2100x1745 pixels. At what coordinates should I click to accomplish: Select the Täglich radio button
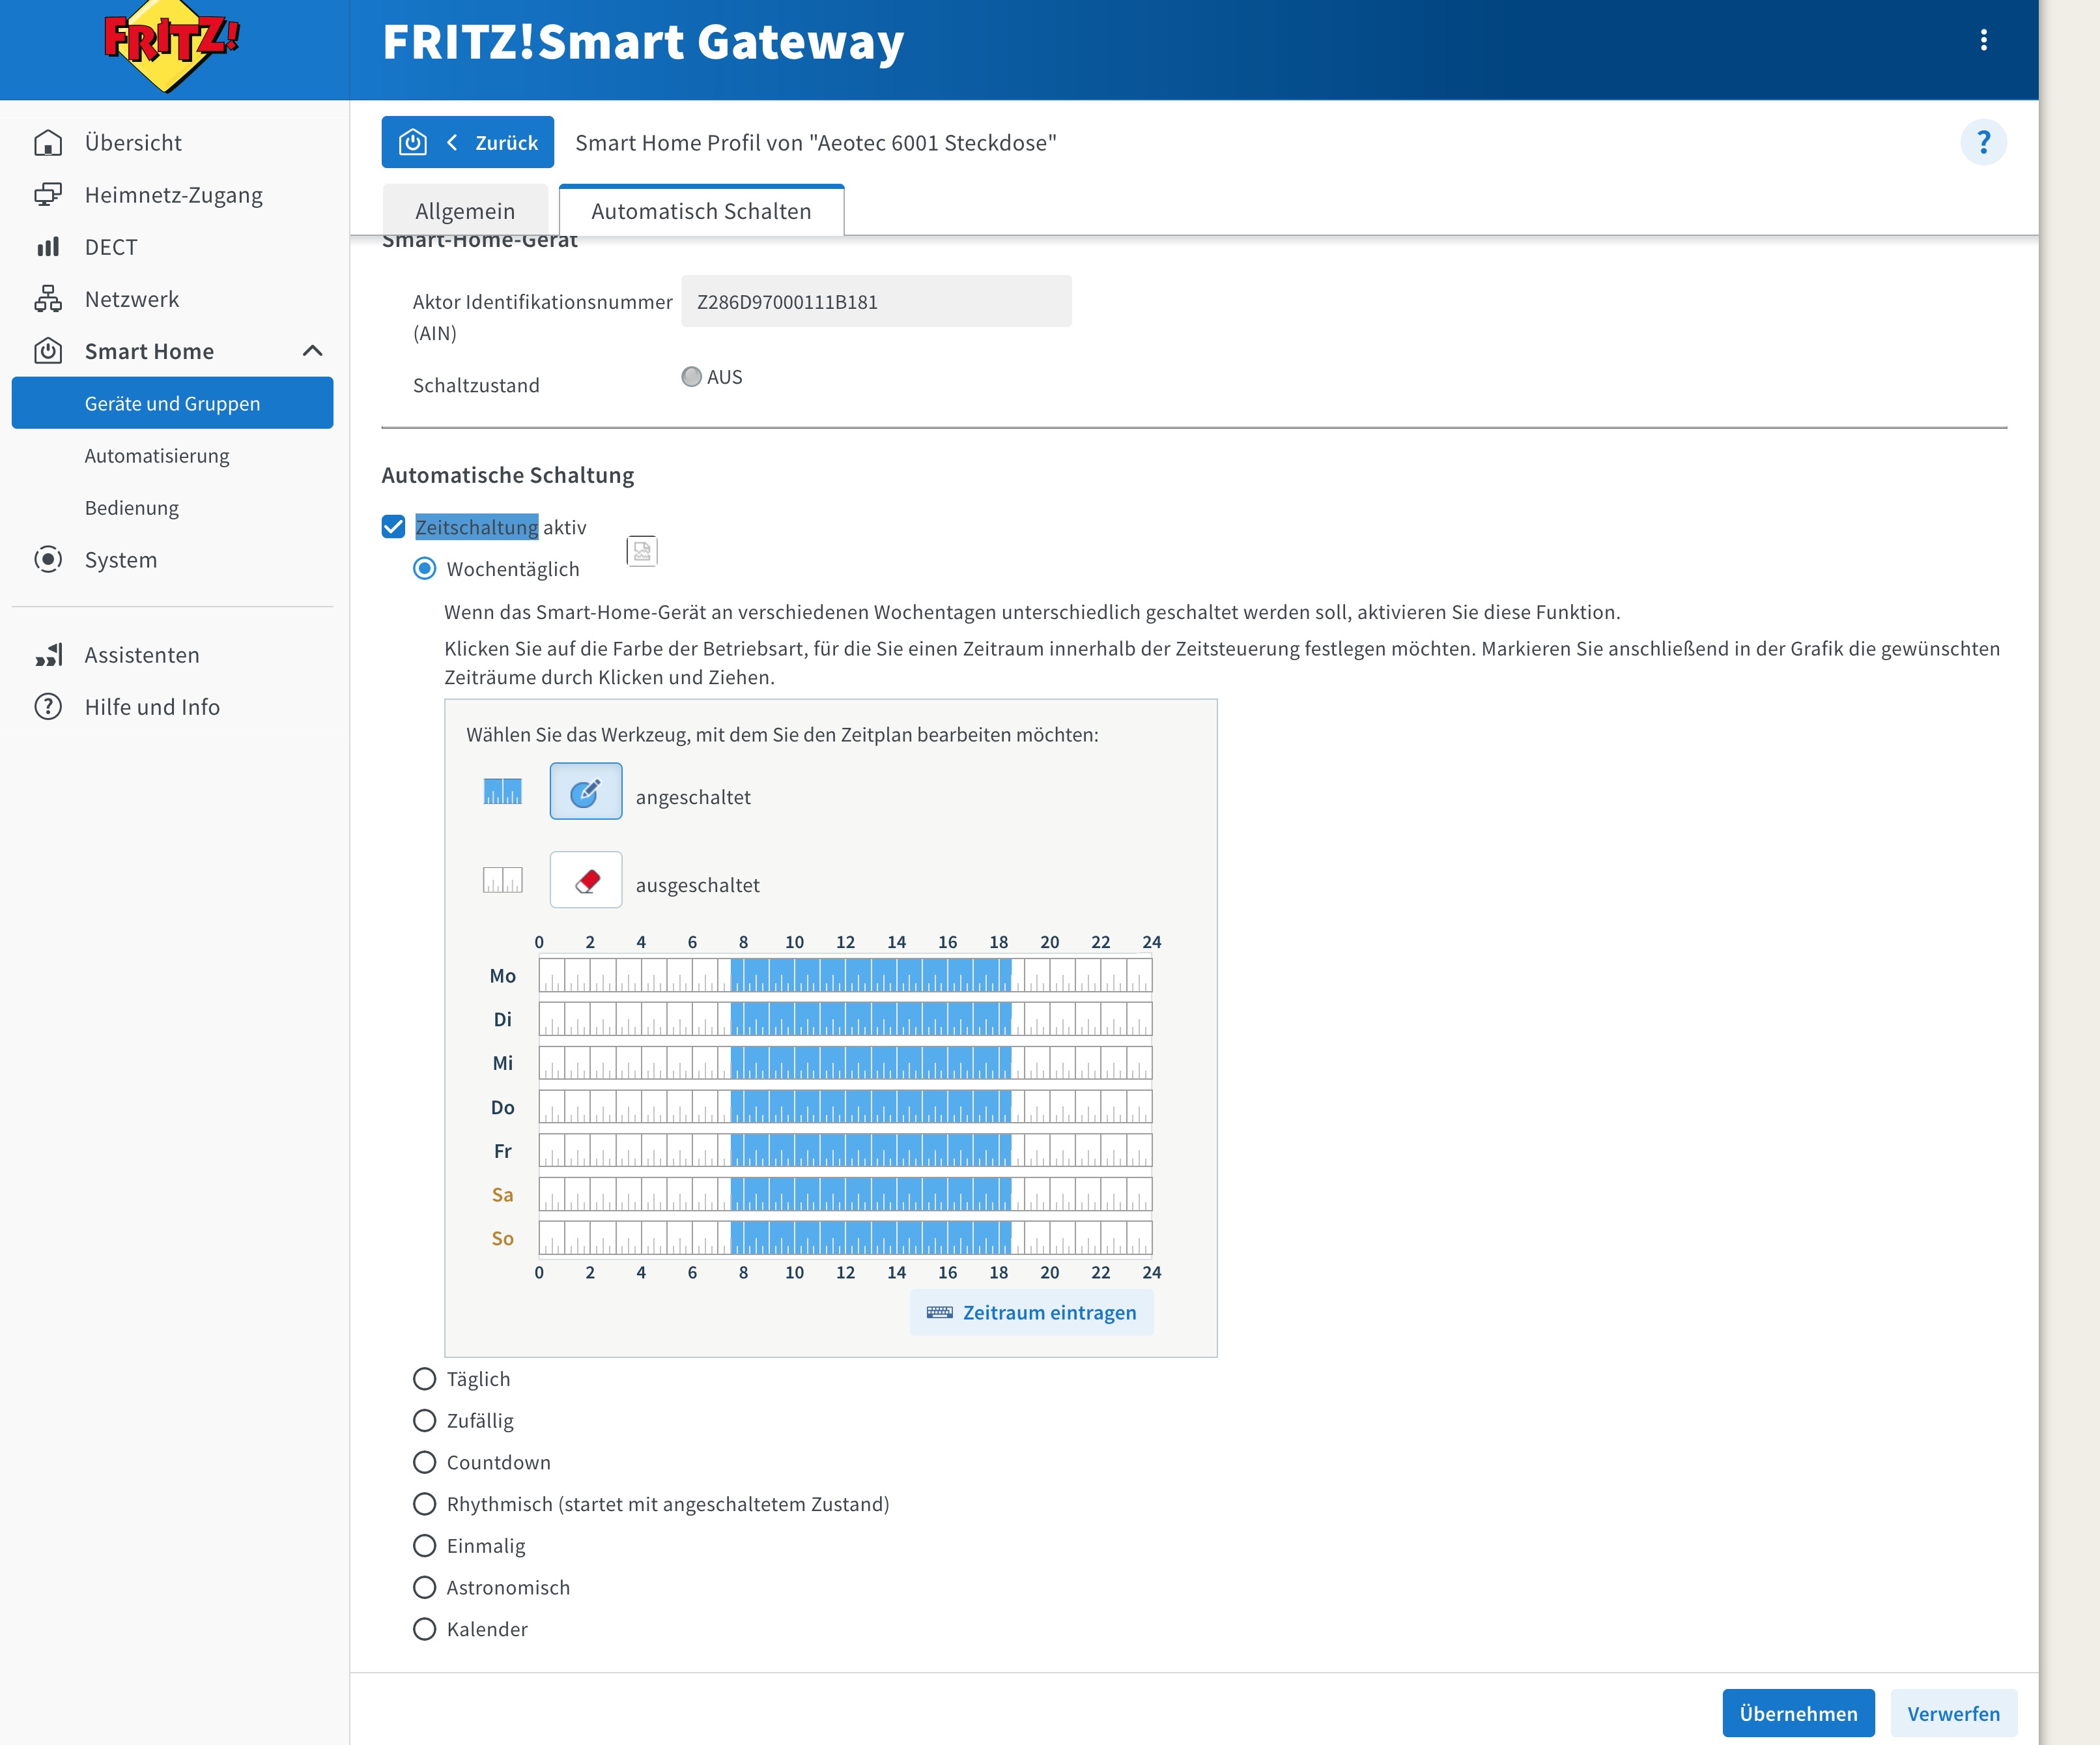(424, 1379)
